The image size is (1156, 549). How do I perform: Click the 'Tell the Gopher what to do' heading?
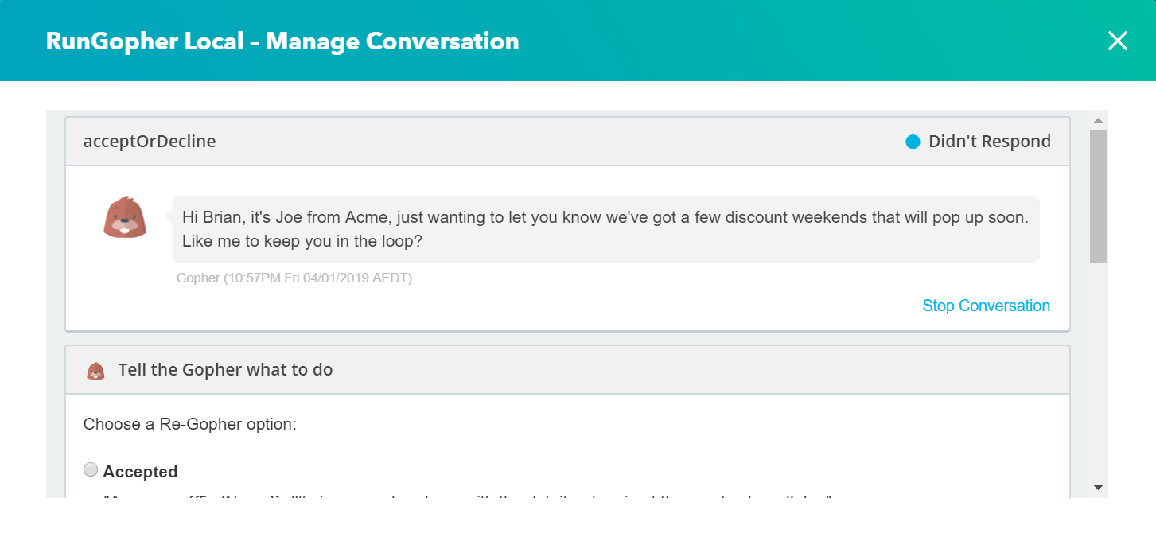[x=225, y=370]
